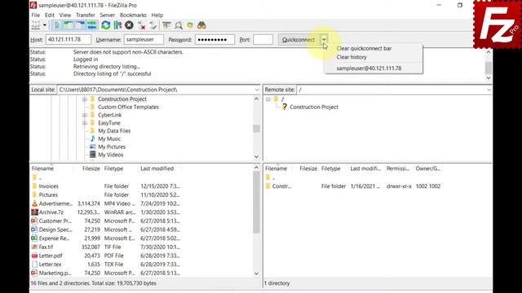This screenshot has height=293, width=522.
Task: Open directory listing filters
Action: pos(166,25)
